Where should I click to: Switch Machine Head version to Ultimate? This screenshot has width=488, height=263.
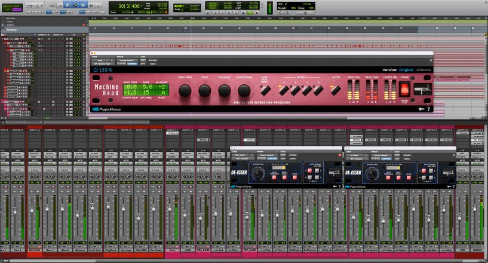tap(423, 70)
